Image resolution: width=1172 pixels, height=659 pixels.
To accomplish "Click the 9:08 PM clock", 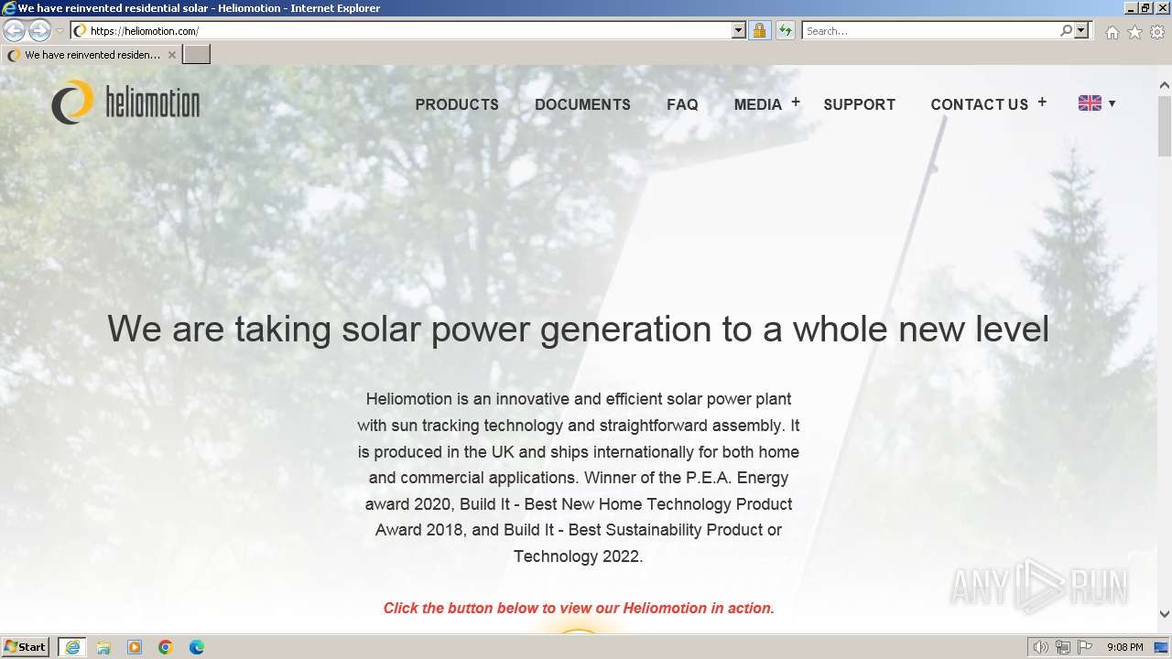I will coord(1125,647).
